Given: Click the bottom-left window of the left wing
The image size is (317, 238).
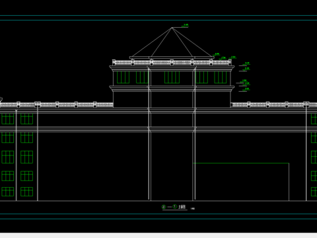Looking at the screenshot, I should 8,192.
